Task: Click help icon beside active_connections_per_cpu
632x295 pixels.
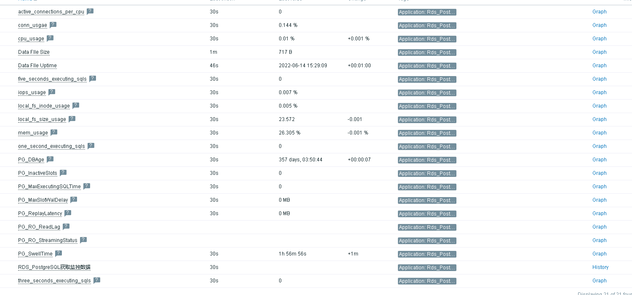Action: [90, 11]
